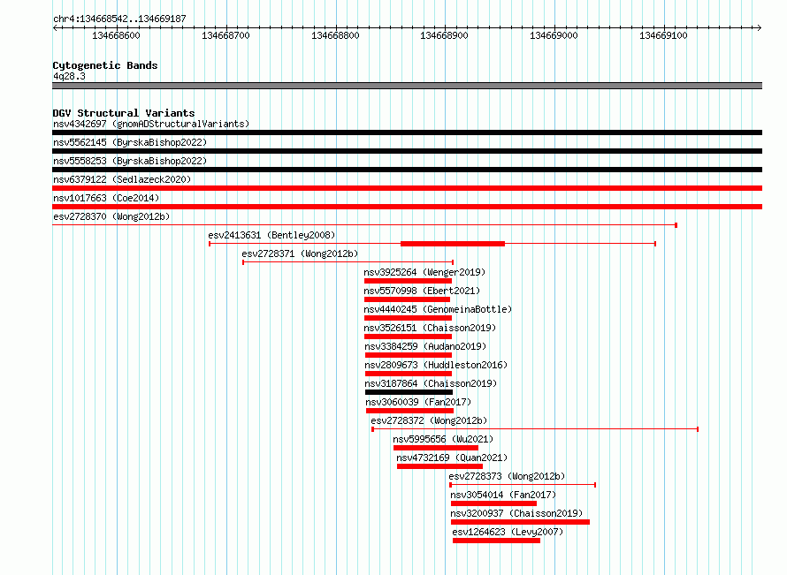Click the 134668800 ruler position
787x575 pixels.
click(335, 35)
